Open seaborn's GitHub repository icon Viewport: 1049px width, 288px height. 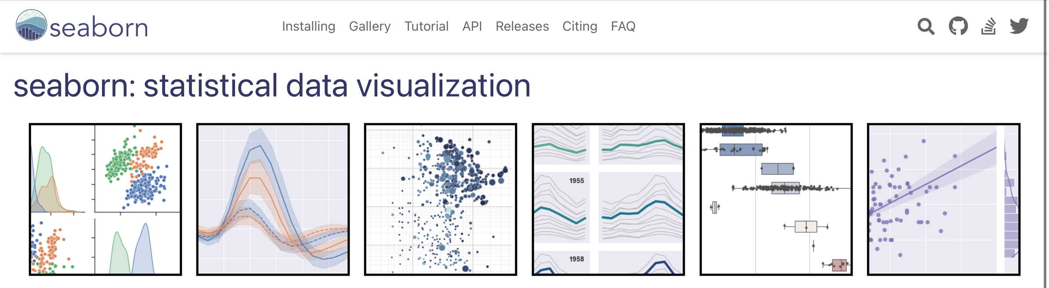tap(958, 27)
